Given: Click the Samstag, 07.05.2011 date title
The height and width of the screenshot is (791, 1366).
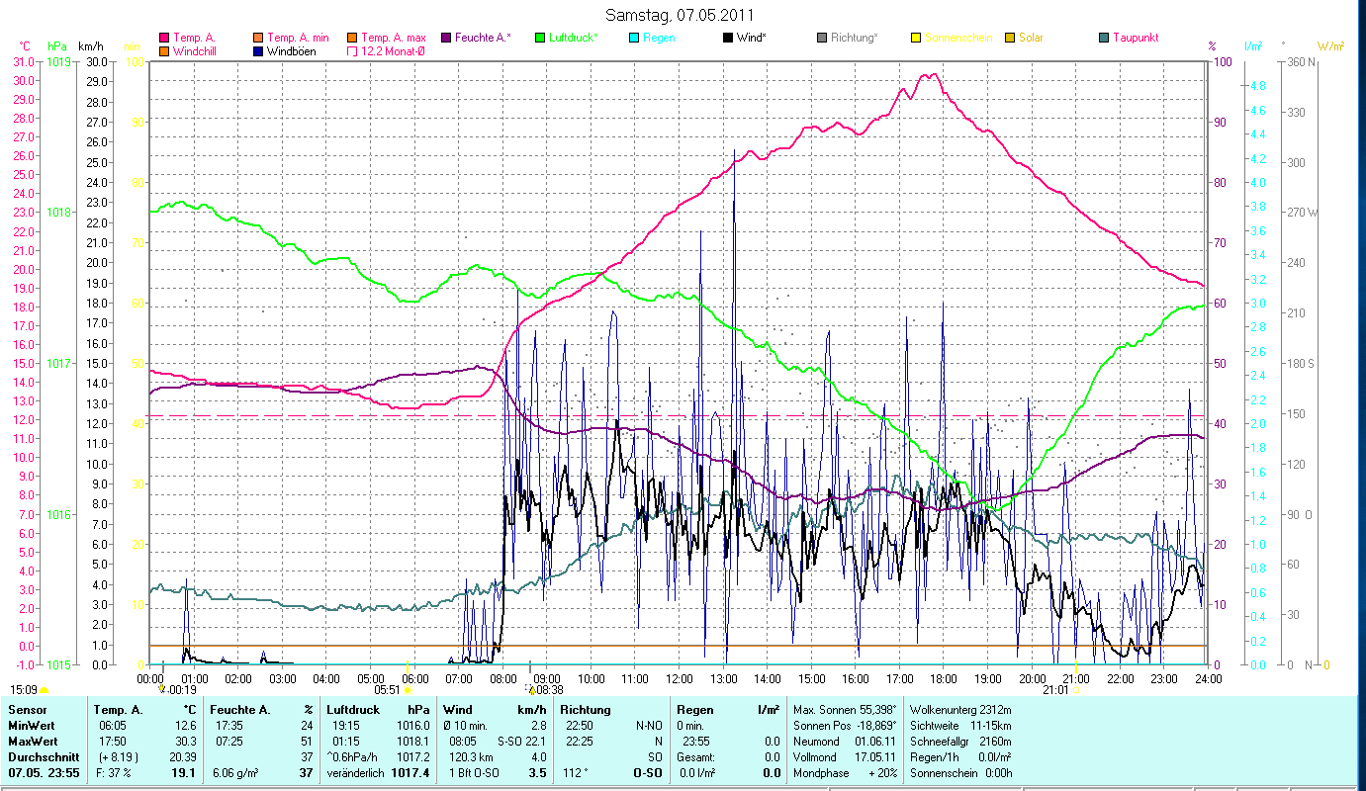Looking at the screenshot, I should tap(679, 15).
